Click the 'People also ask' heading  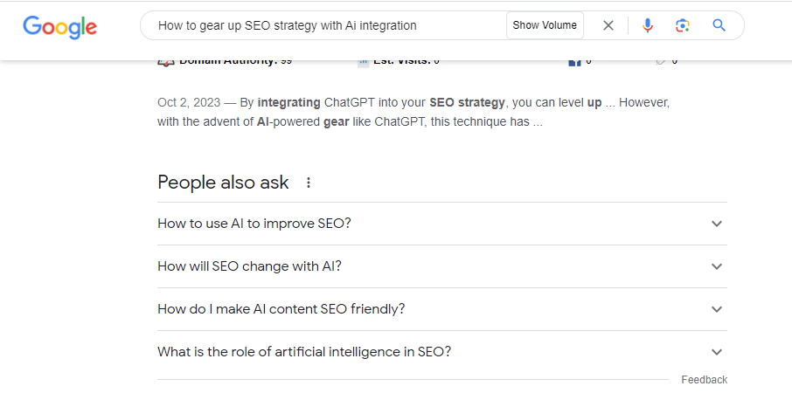(x=223, y=183)
